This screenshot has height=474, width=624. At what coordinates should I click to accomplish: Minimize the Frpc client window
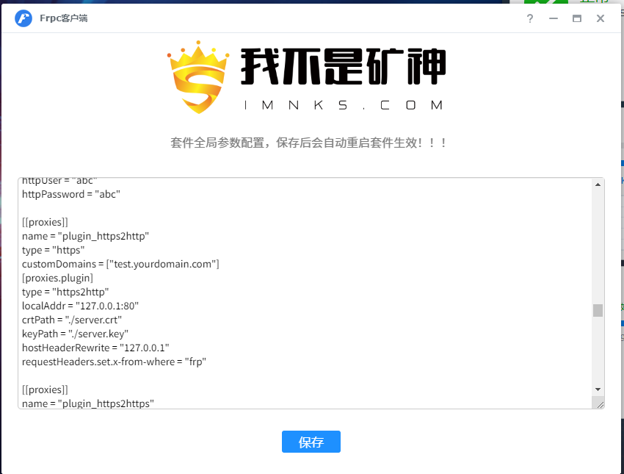[554, 18]
